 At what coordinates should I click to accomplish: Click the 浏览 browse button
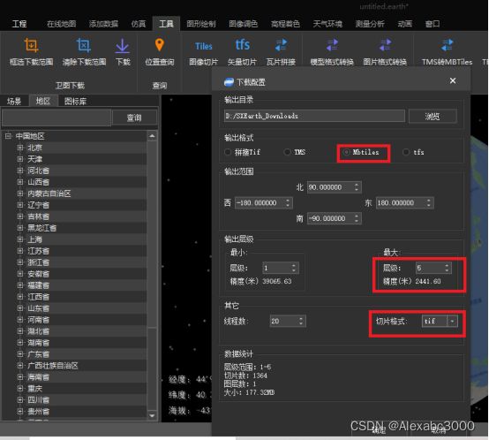click(x=433, y=117)
